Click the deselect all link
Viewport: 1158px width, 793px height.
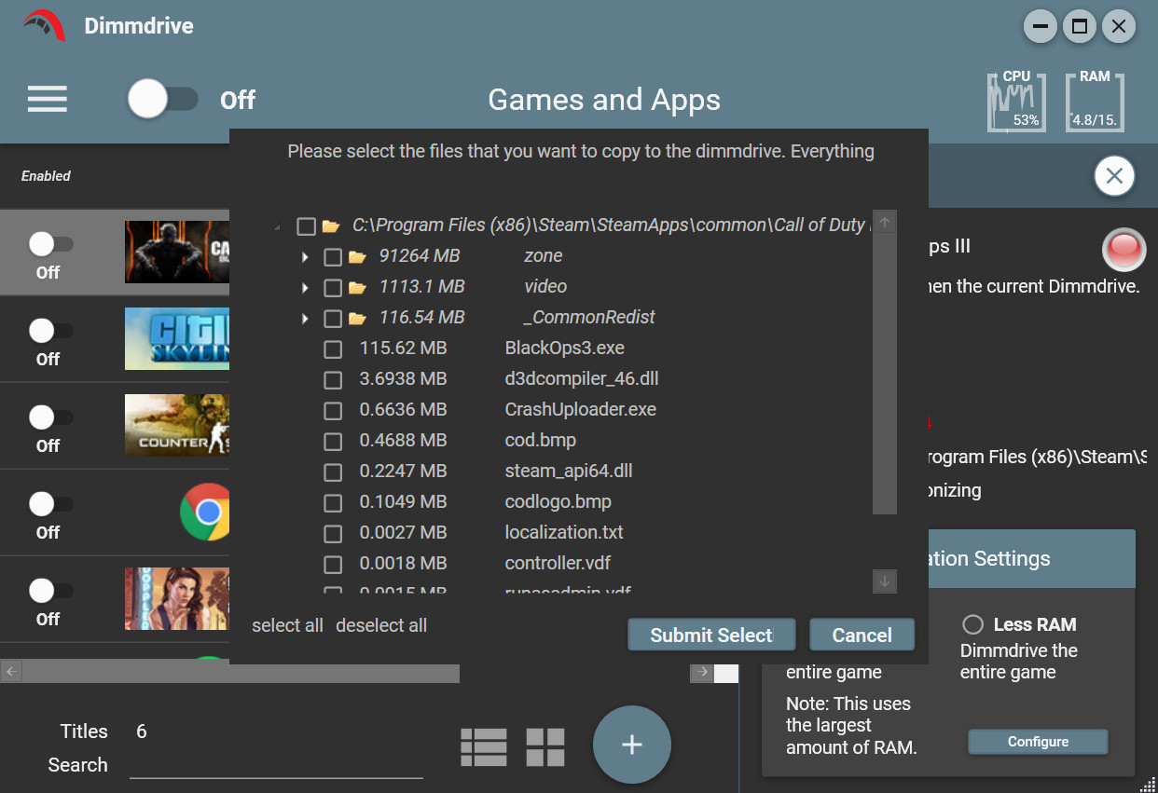tap(381, 625)
